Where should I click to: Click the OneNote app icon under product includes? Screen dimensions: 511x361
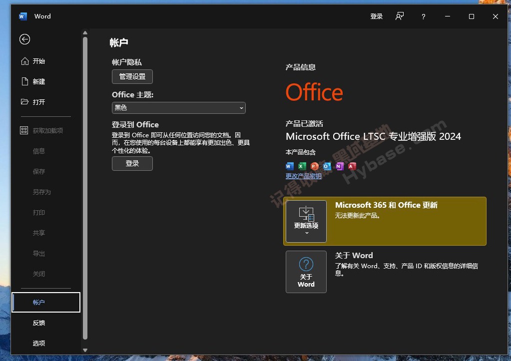pyautogui.click(x=339, y=166)
